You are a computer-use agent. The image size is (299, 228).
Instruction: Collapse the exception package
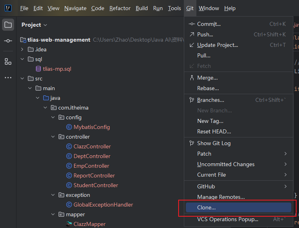click(53, 195)
